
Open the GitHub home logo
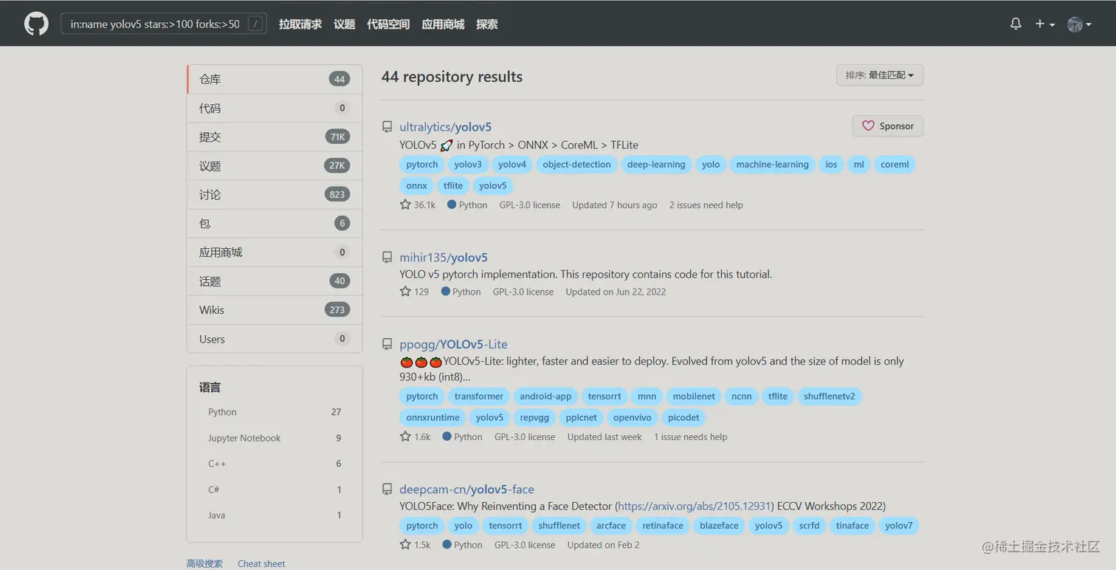point(36,24)
